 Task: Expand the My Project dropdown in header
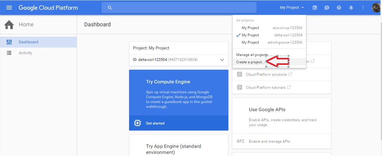(x=292, y=7)
